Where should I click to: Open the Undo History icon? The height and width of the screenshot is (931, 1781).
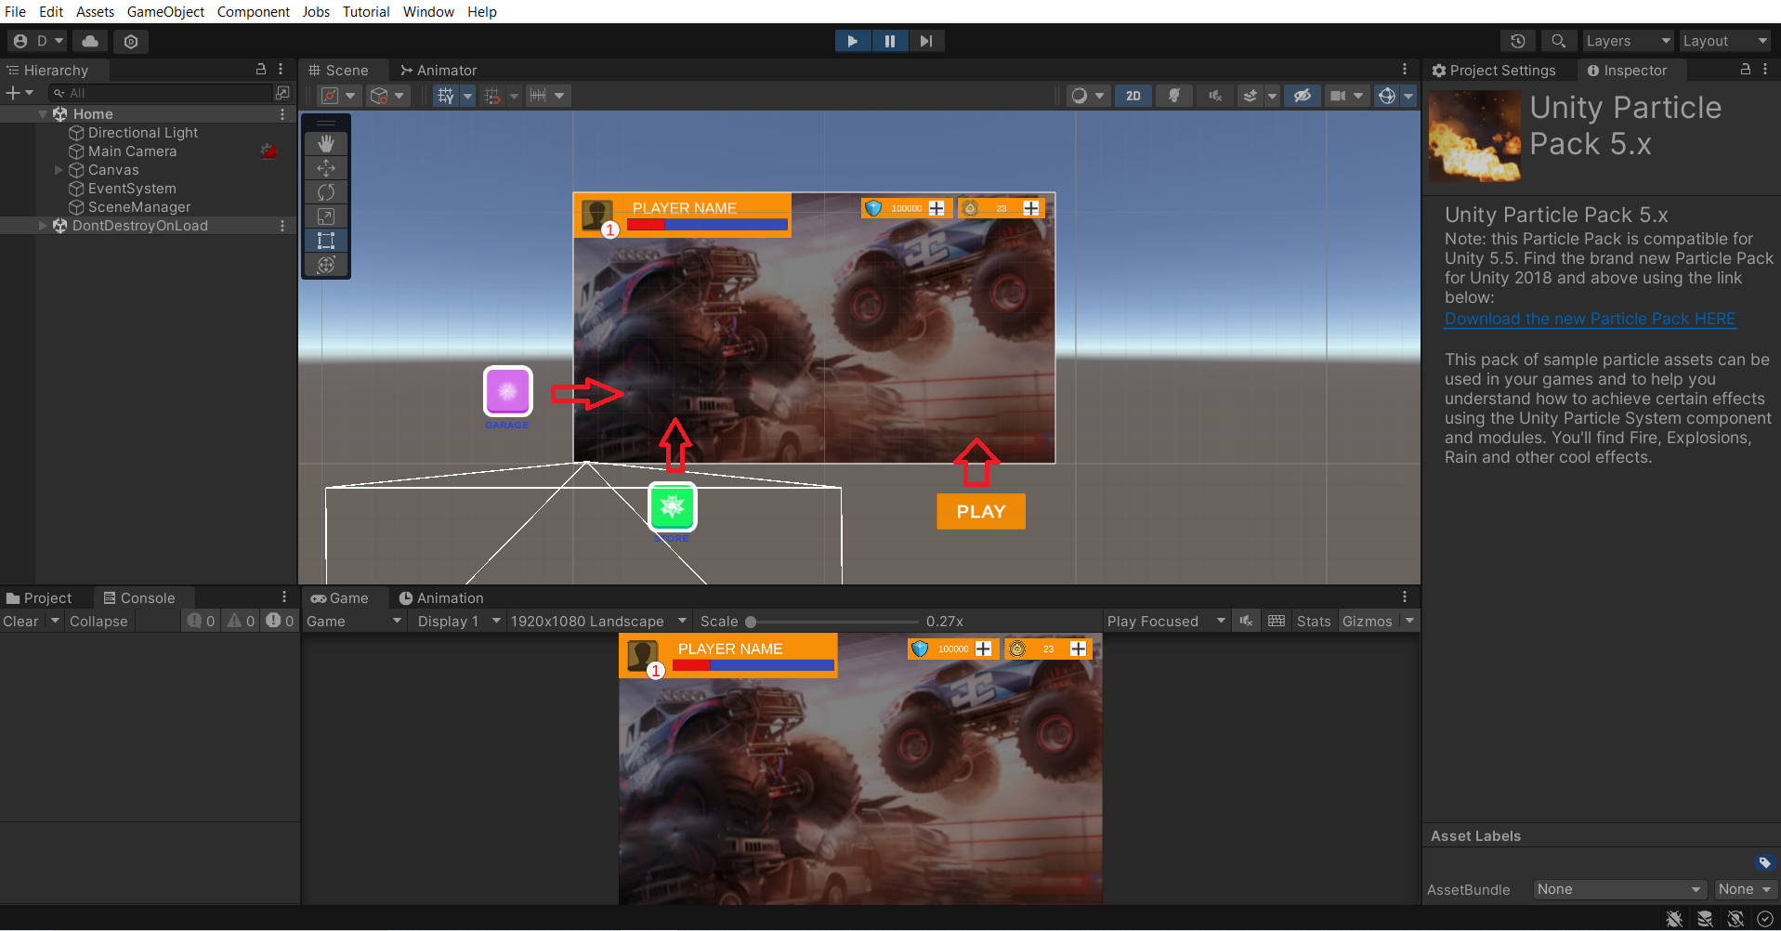coord(1517,41)
